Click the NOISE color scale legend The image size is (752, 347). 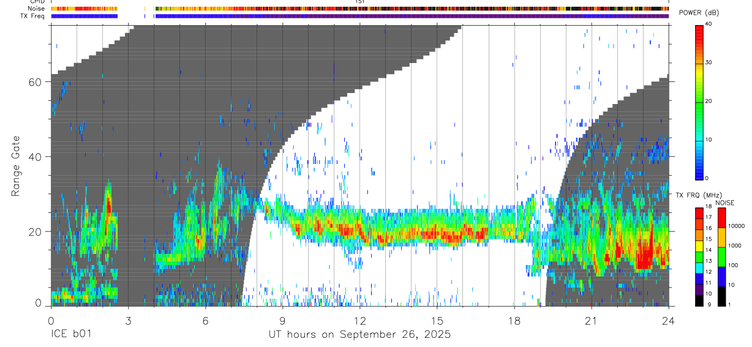point(722,256)
